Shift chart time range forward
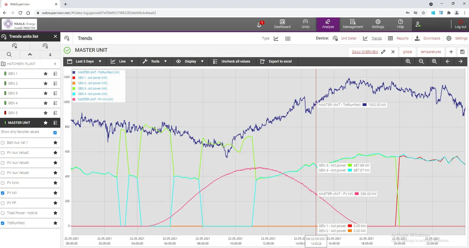469x248 pixels. [461, 61]
